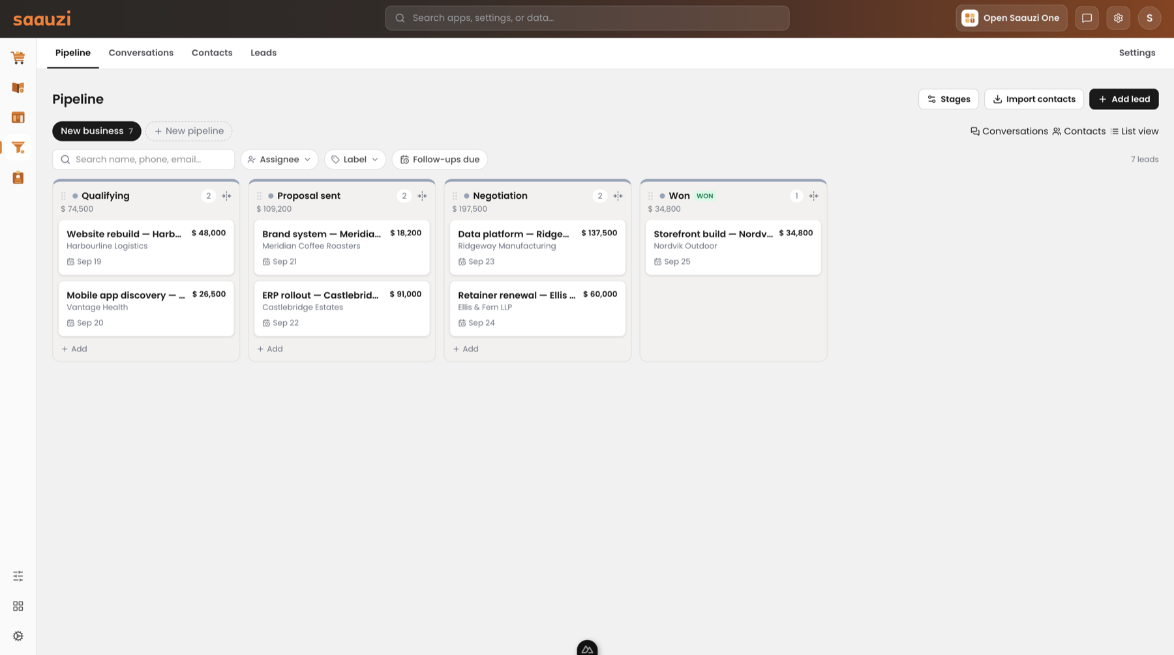Open the Label filter dropdown
The height and width of the screenshot is (655, 1174).
coord(355,160)
